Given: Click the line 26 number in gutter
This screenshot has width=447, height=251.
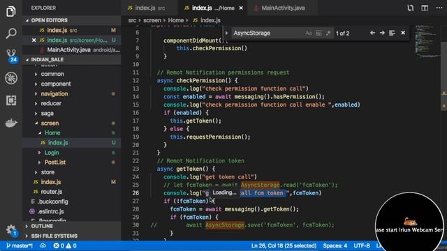Looking at the screenshot, I should click(x=135, y=193).
